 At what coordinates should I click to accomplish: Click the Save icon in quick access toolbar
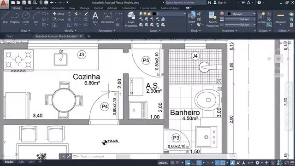pyautogui.click(x=24, y=2)
